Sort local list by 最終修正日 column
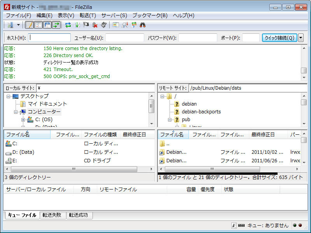This screenshot has width=311, height=233. (137, 134)
